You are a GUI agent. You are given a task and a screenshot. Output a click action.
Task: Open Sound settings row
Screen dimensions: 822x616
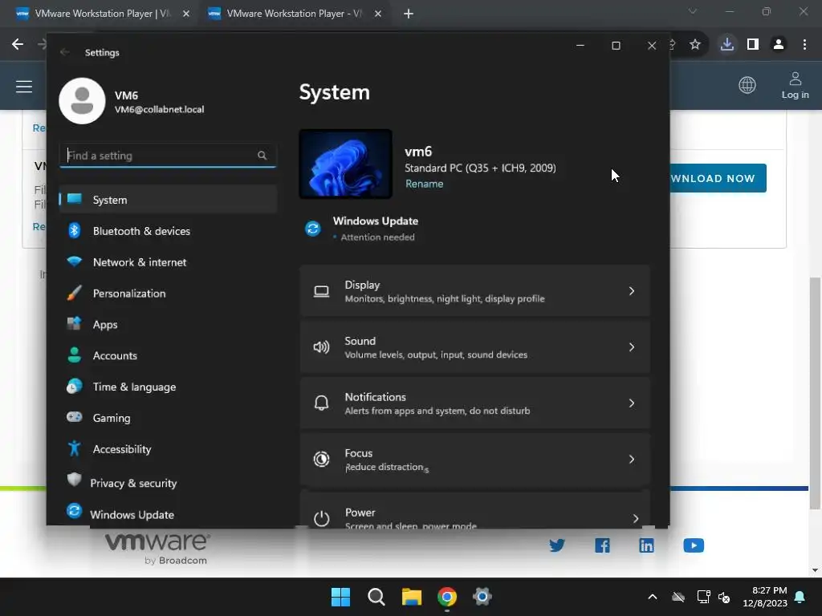(x=475, y=347)
